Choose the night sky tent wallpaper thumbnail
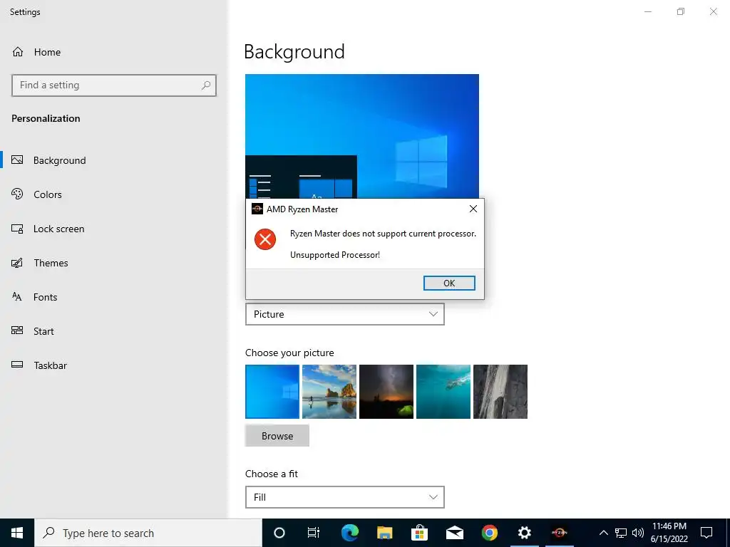730x547 pixels. 386,392
